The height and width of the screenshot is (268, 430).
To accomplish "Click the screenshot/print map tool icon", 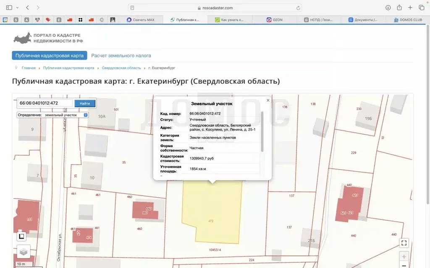I will (22, 236).
